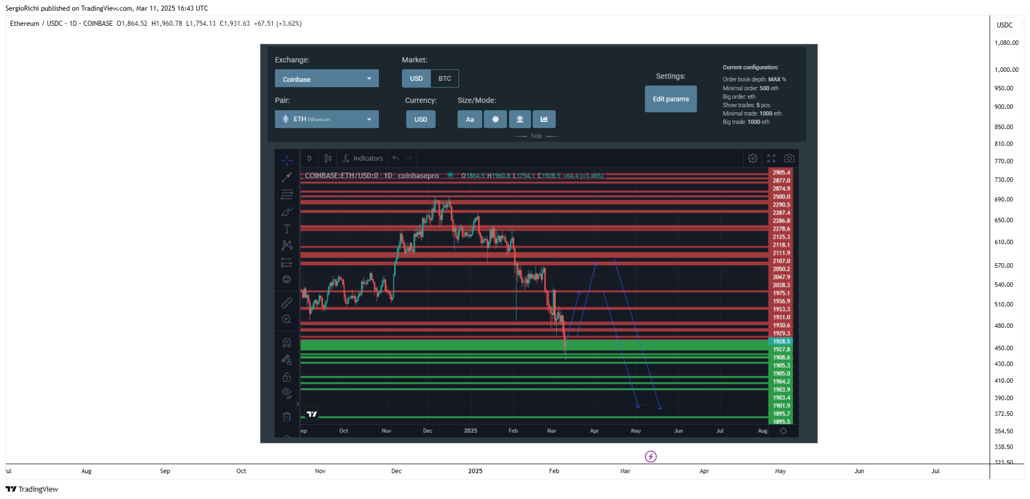1030x499 pixels.
Task: Click the bottom green line near 1895.7
Action: click(x=534, y=417)
